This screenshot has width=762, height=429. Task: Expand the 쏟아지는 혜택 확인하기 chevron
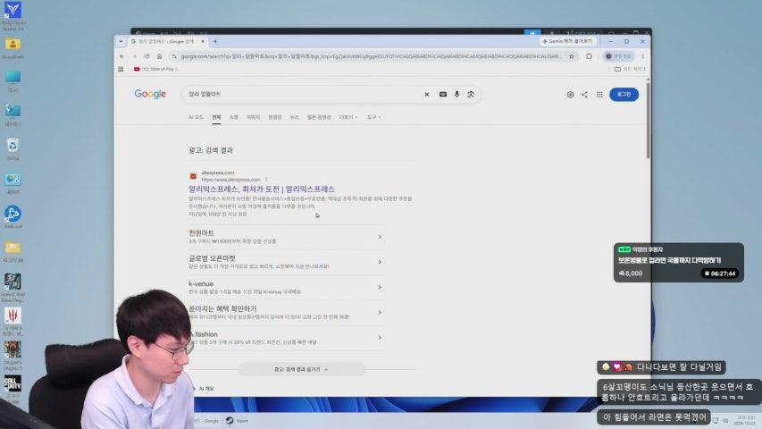pos(380,312)
